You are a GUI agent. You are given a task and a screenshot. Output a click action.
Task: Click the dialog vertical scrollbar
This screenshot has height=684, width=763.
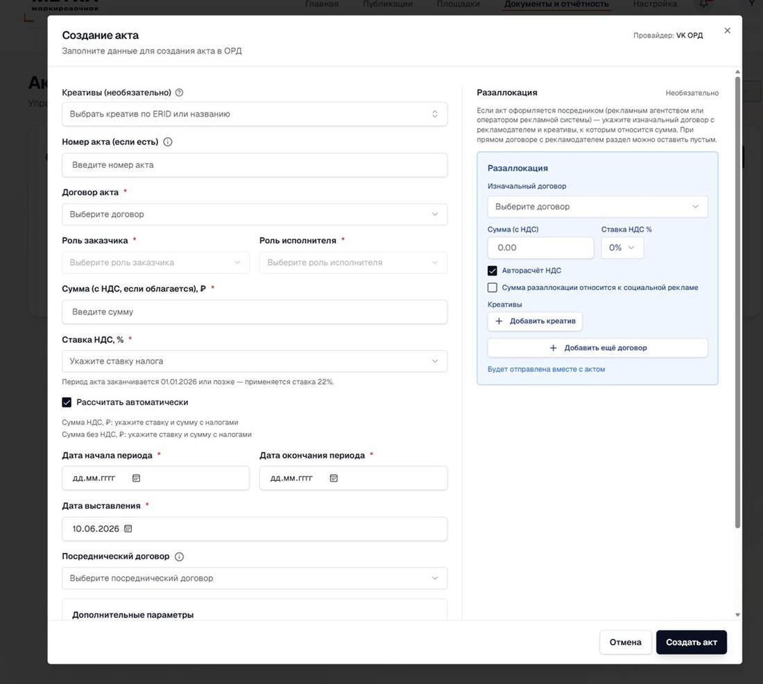pos(738,302)
